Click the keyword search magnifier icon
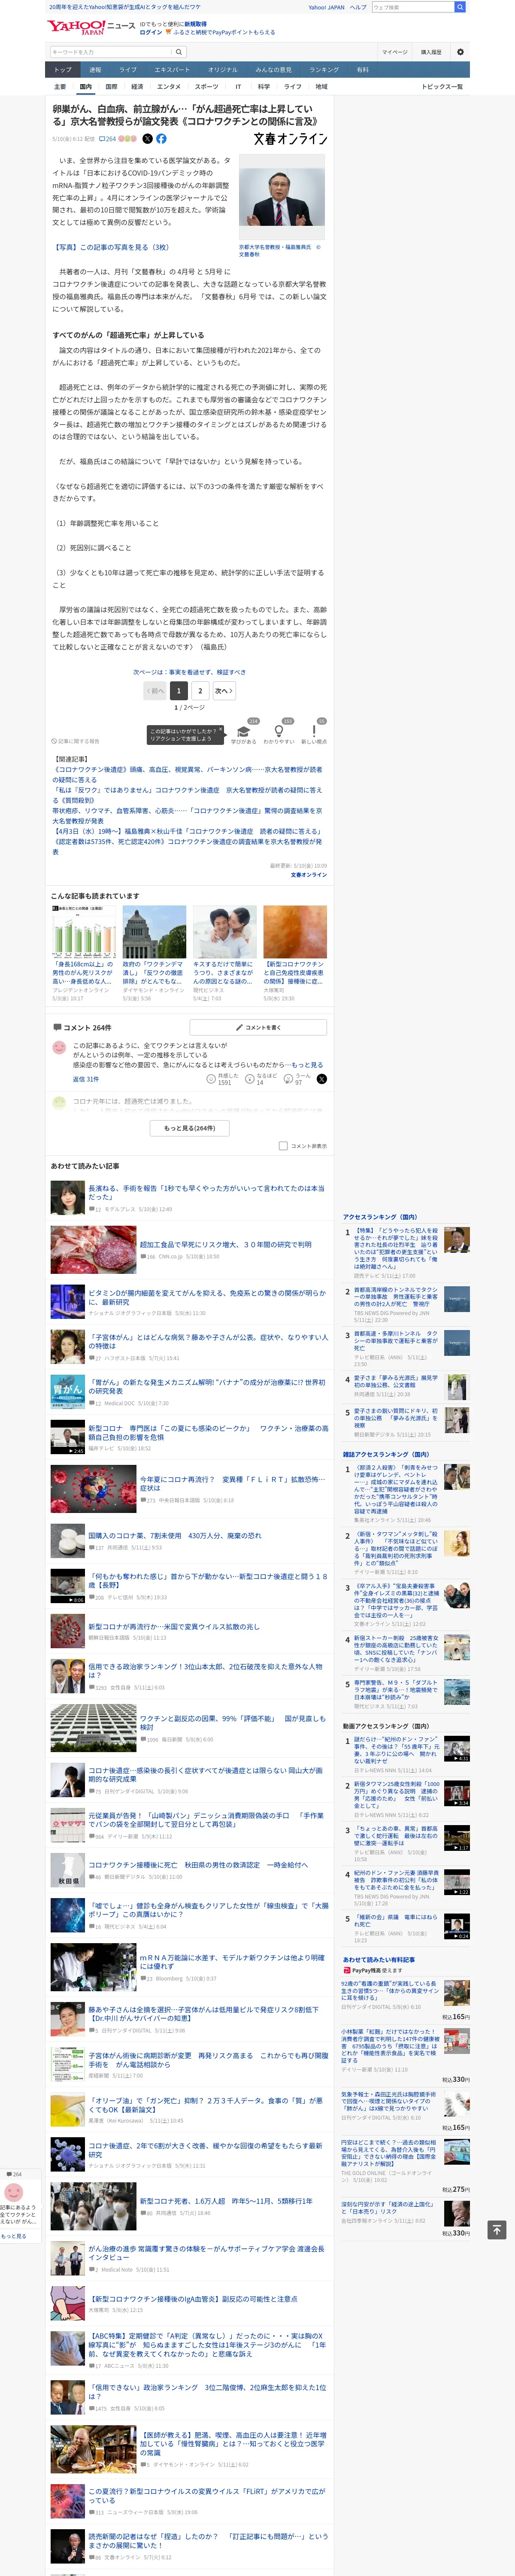The image size is (515, 2576). click(x=179, y=52)
